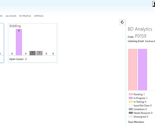This screenshot has height=125, width=155.
Task: Go to MY PROFILE tab
Action: [x=25, y=16]
